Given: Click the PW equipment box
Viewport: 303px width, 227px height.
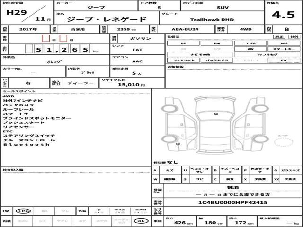Looking at the screenshot, I should tap(217, 43).
